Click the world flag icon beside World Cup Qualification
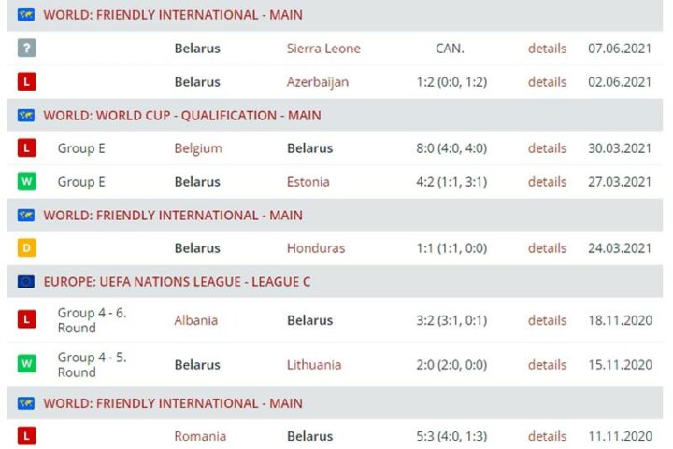 26,116
